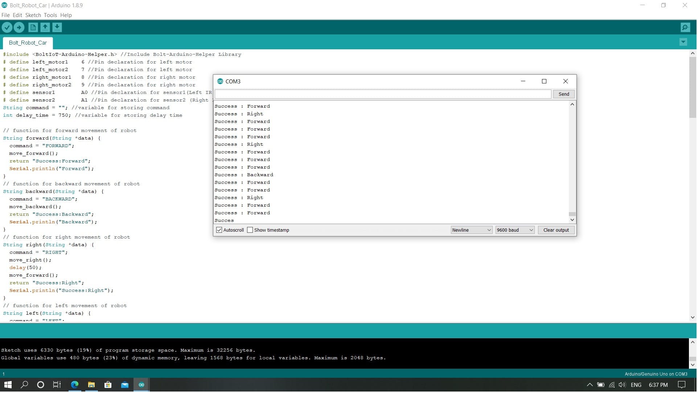The height and width of the screenshot is (393, 698).
Task: Click the console output scroll-down arrow
Action: pyautogui.click(x=693, y=365)
